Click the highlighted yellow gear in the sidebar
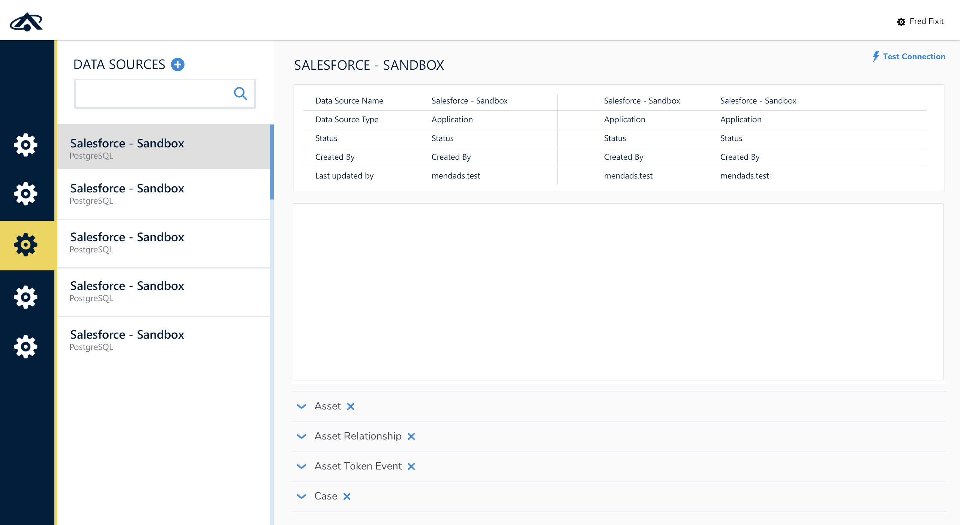The height and width of the screenshot is (525, 960). (x=25, y=244)
